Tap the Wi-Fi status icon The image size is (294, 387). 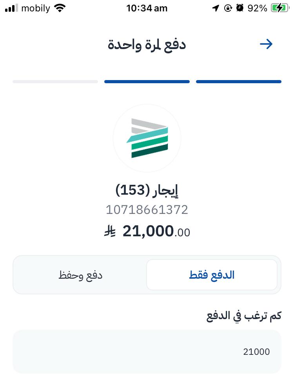(x=60, y=8)
